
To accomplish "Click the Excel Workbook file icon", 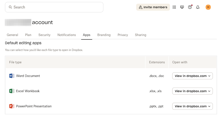I will tap(12, 91).
